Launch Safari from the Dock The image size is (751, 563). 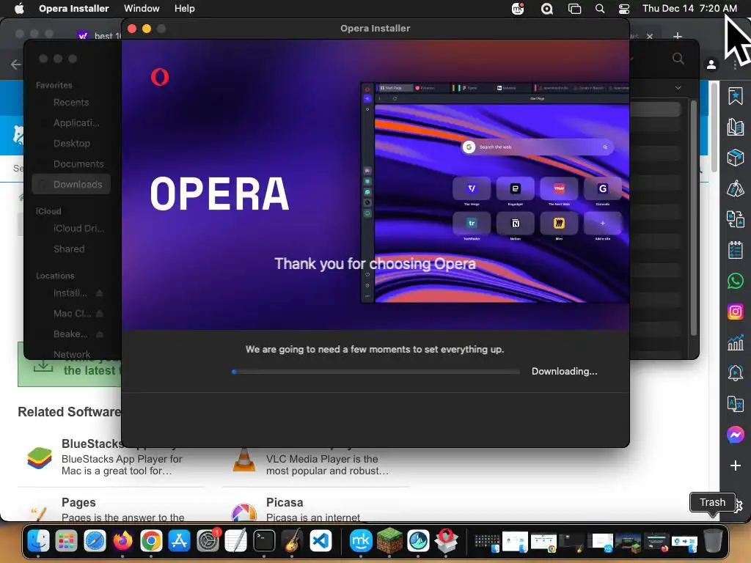point(95,541)
